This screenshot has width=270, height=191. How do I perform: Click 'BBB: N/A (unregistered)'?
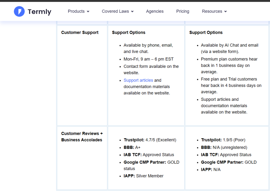[224, 147]
